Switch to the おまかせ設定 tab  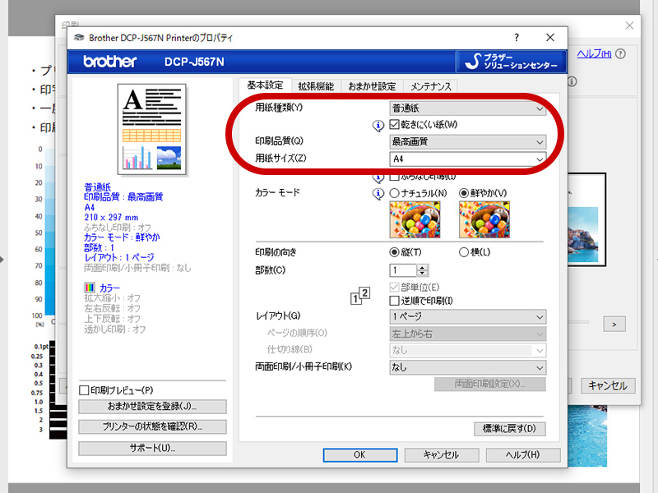[x=373, y=86]
